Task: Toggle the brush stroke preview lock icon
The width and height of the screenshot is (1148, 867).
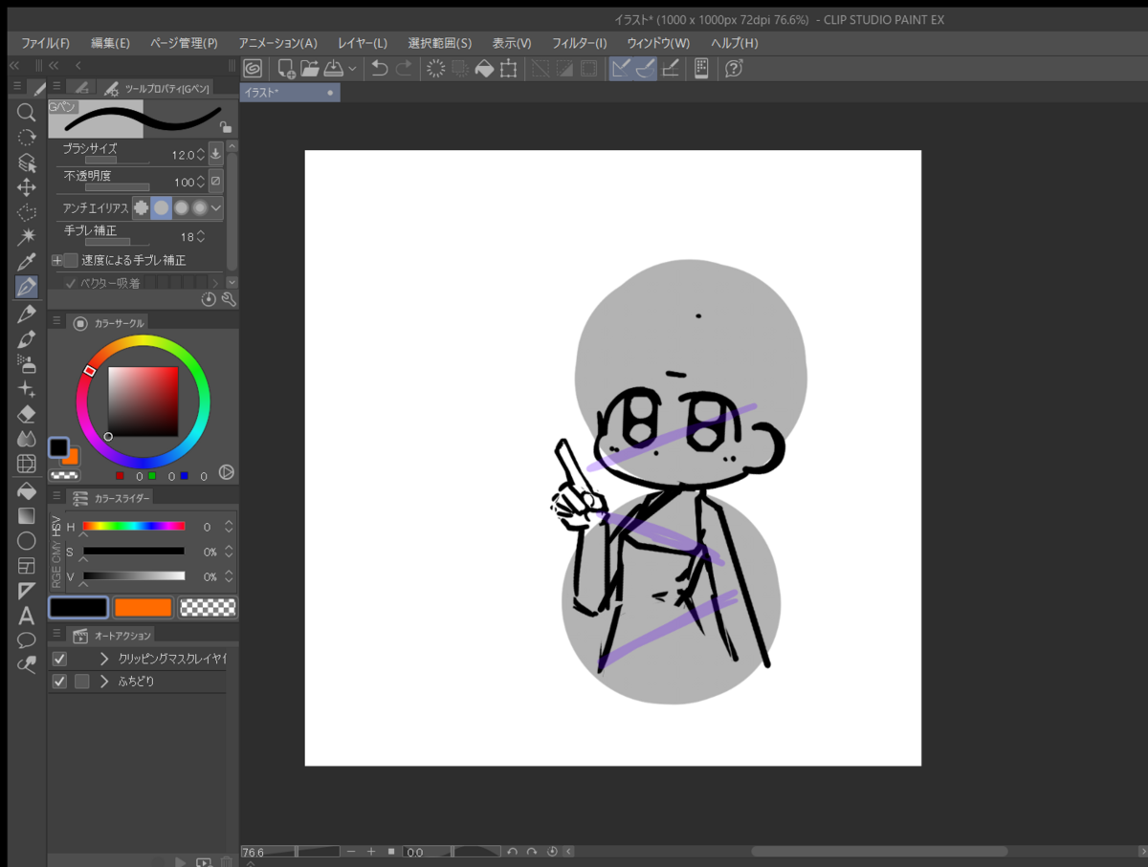Action: [225, 126]
